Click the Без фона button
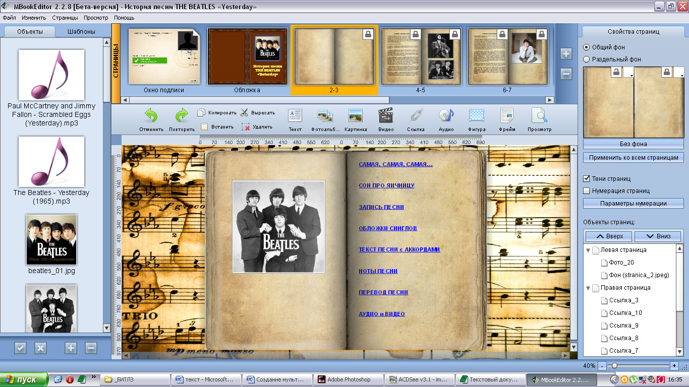 634,144
